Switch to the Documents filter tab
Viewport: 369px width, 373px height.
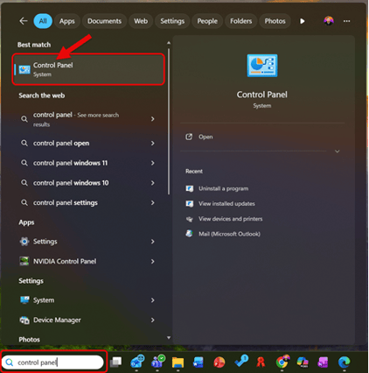pyautogui.click(x=104, y=21)
